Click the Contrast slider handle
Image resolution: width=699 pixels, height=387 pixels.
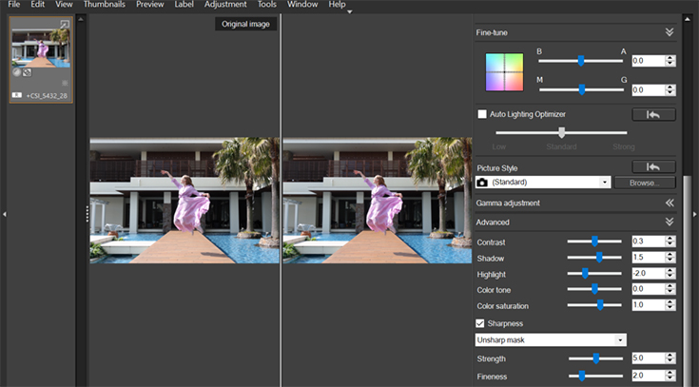coord(594,242)
